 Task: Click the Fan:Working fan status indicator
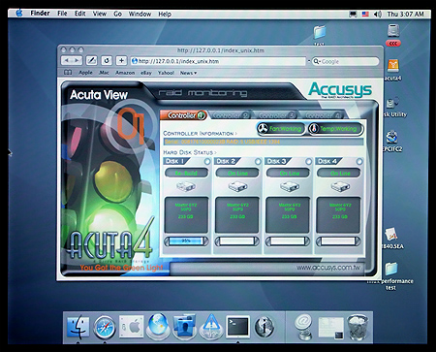coord(281,129)
